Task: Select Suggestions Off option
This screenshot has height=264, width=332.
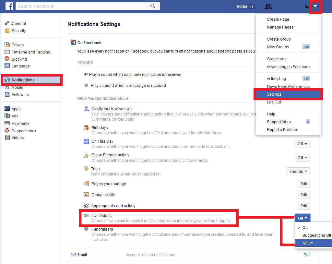Action: (314, 235)
